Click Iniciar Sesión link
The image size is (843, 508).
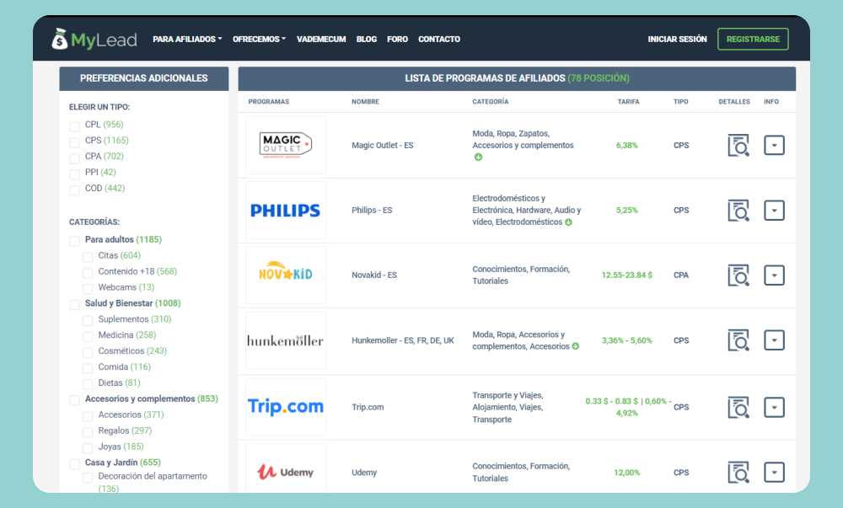click(678, 40)
